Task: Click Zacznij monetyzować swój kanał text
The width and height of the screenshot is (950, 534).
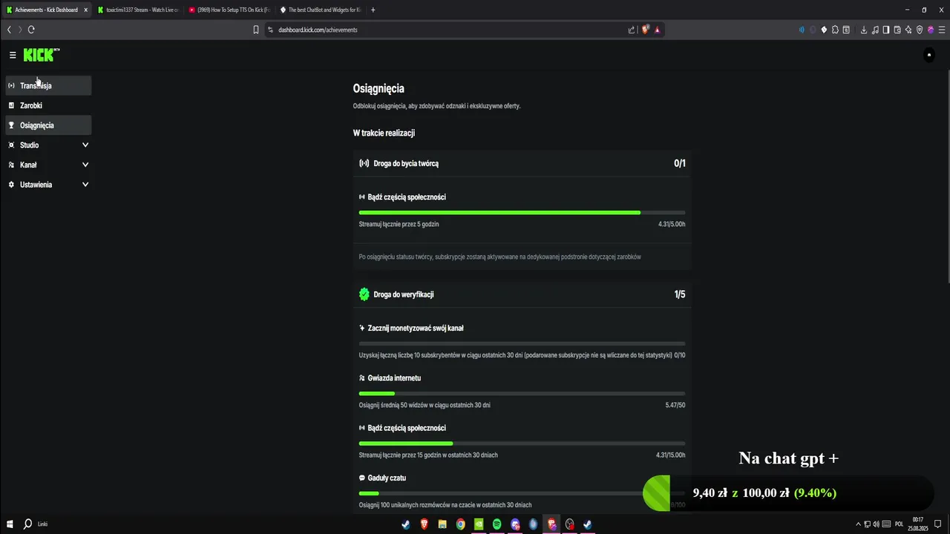Action: tap(416, 328)
